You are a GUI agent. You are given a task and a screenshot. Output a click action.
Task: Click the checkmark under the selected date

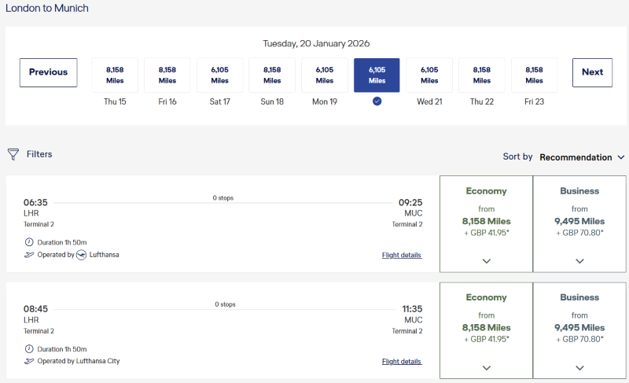(377, 101)
